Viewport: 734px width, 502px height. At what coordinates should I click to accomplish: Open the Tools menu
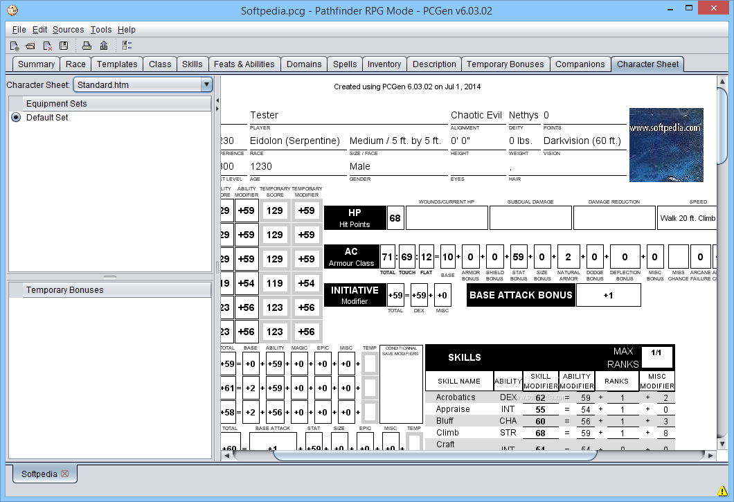click(101, 30)
